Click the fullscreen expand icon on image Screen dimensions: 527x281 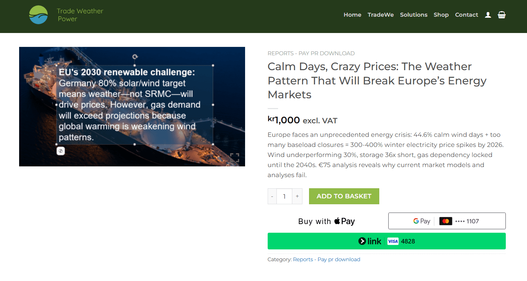click(235, 158)
